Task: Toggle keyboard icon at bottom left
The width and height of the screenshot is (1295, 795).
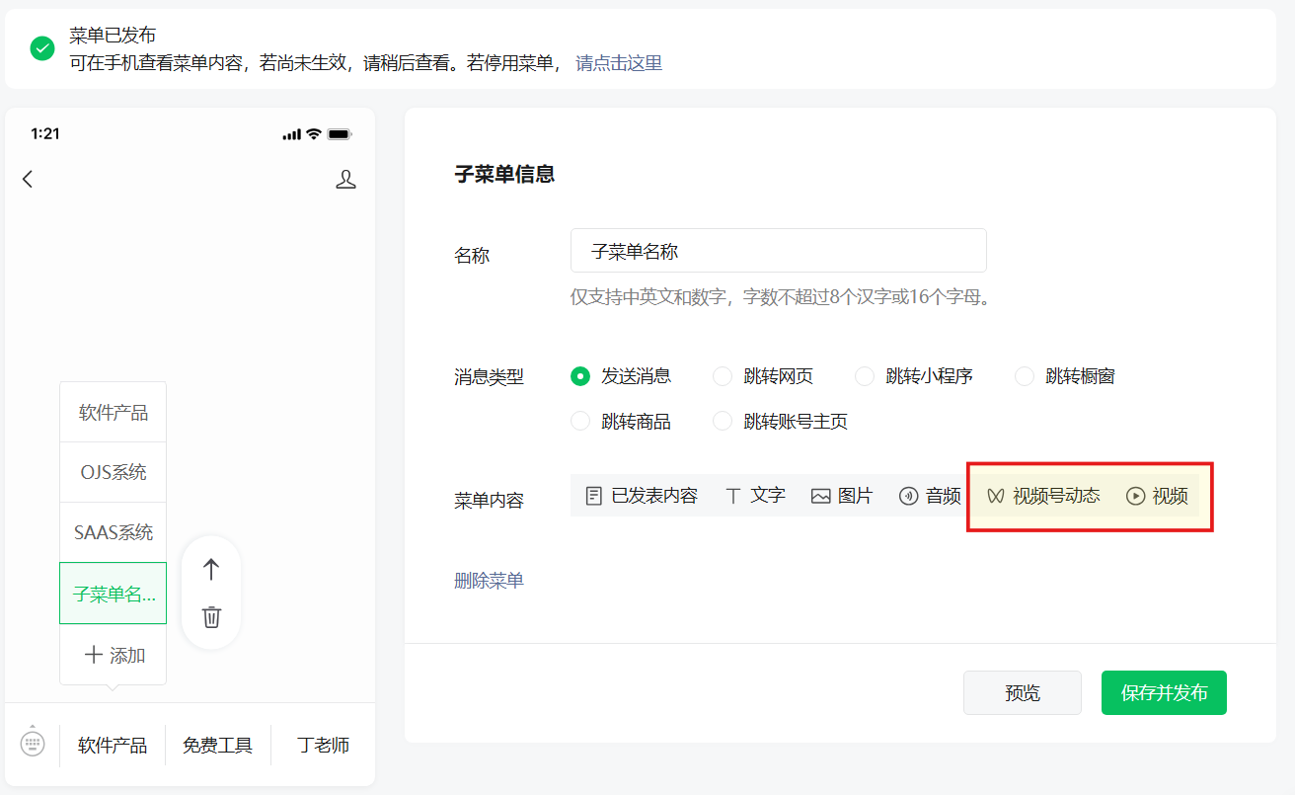Action: 33,743
